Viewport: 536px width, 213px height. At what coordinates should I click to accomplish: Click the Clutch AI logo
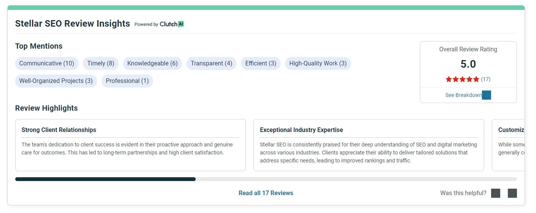(172, 24)
